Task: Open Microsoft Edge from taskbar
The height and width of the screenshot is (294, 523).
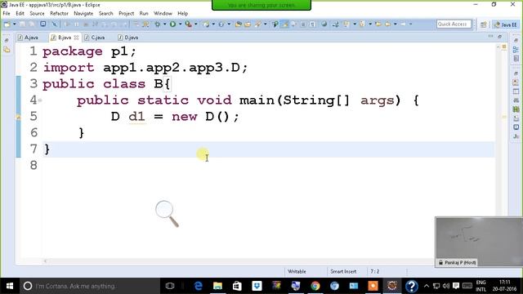Action: 198,286
